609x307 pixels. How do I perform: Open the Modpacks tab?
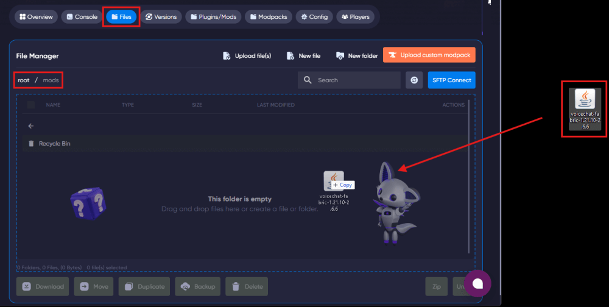[x=269, y=17]
